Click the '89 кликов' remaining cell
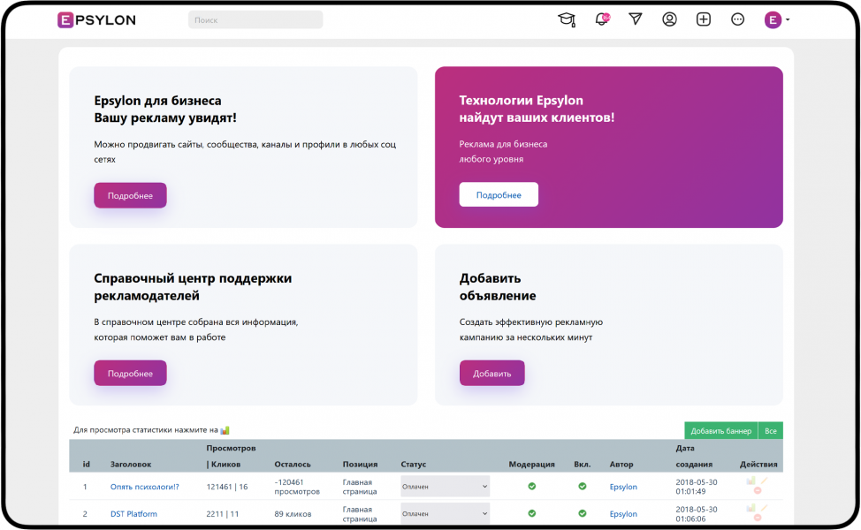This screenshot has height=530, width=861. [293, 514]
